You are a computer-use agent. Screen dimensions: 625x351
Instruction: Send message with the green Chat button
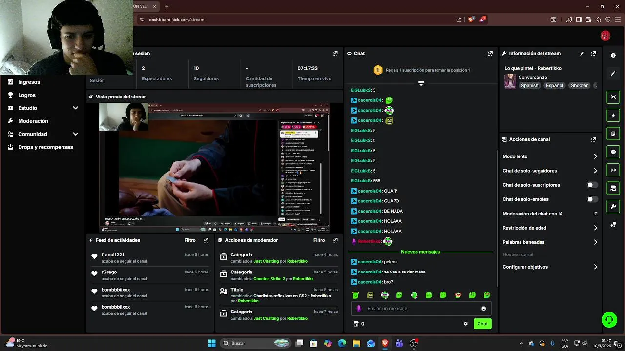click(482, 324)
